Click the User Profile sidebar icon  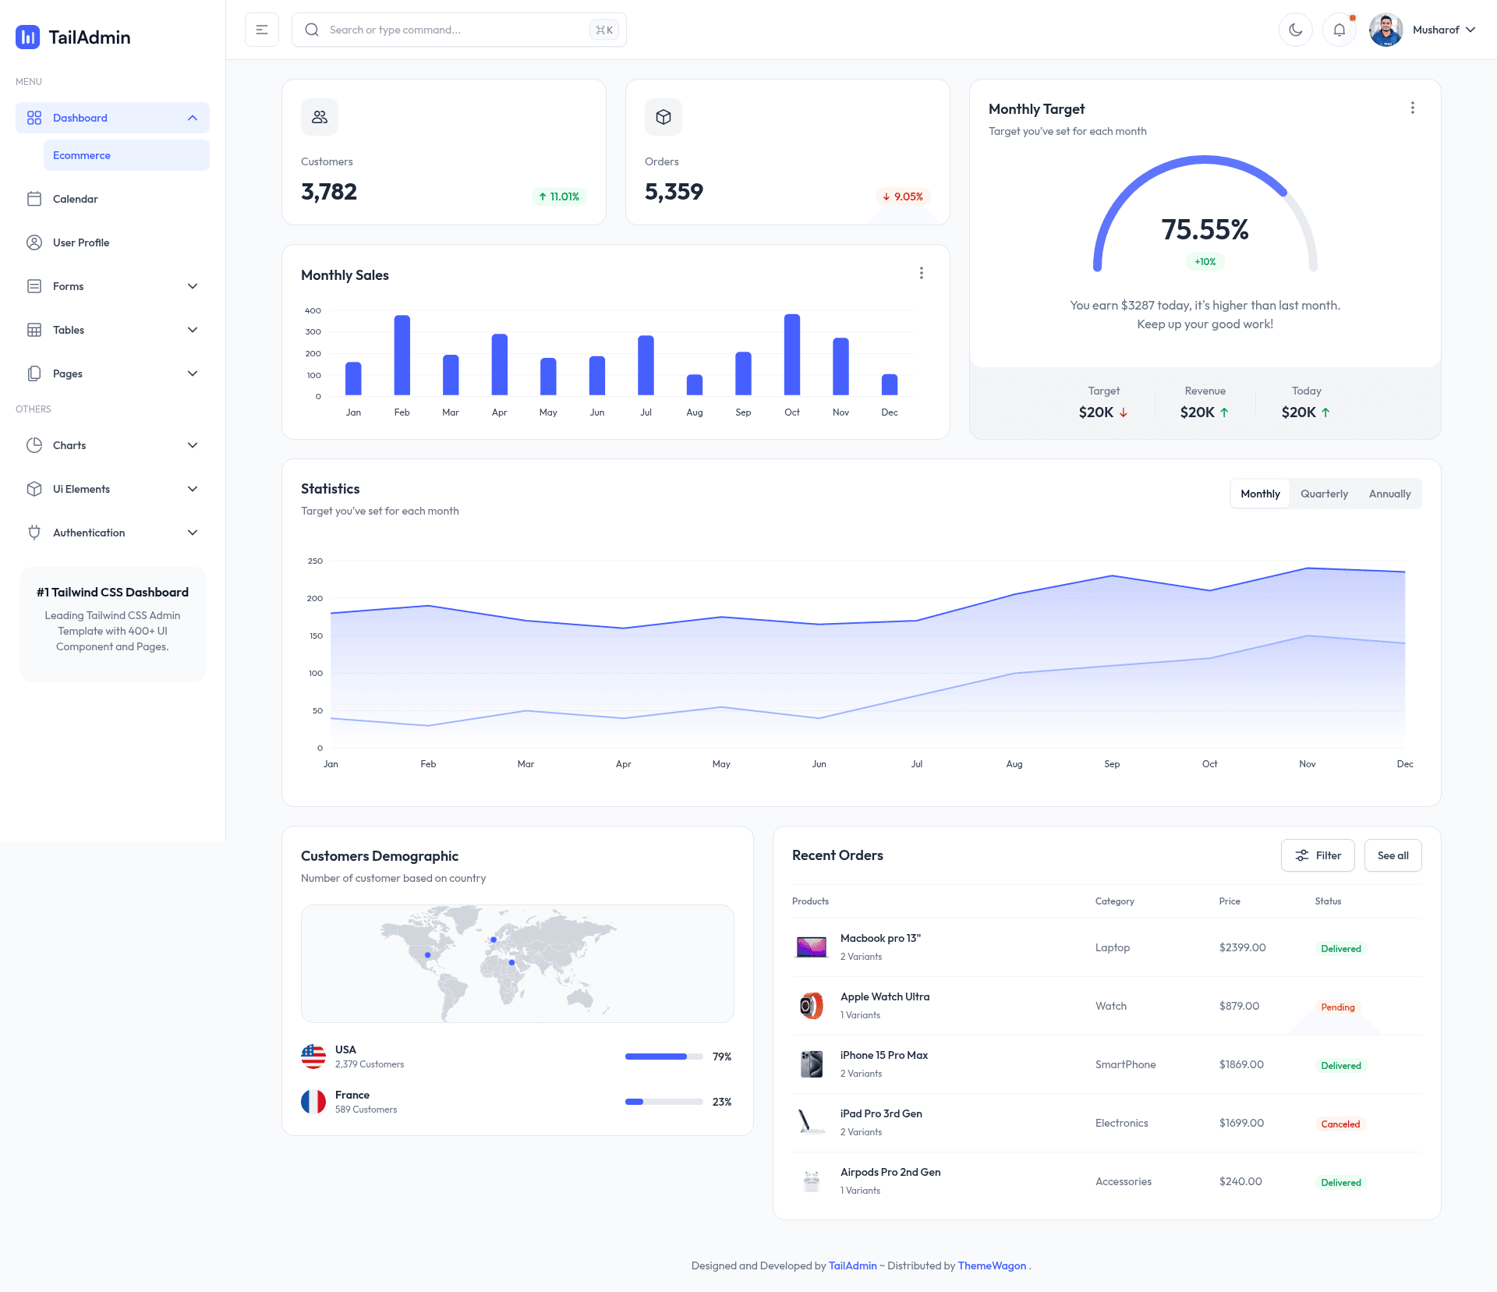tap(34, 242)
